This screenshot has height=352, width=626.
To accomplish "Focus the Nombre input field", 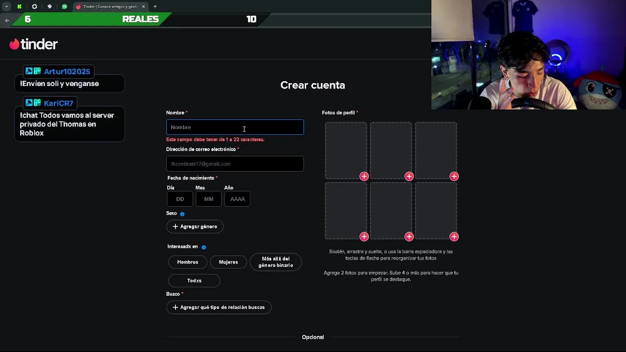I will (x=235, y=127).
